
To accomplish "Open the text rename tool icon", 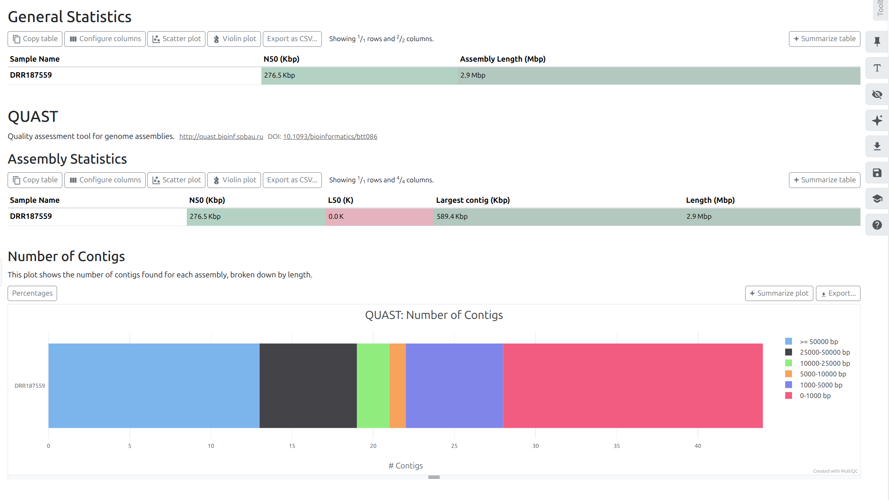I will tap(877, 68).
